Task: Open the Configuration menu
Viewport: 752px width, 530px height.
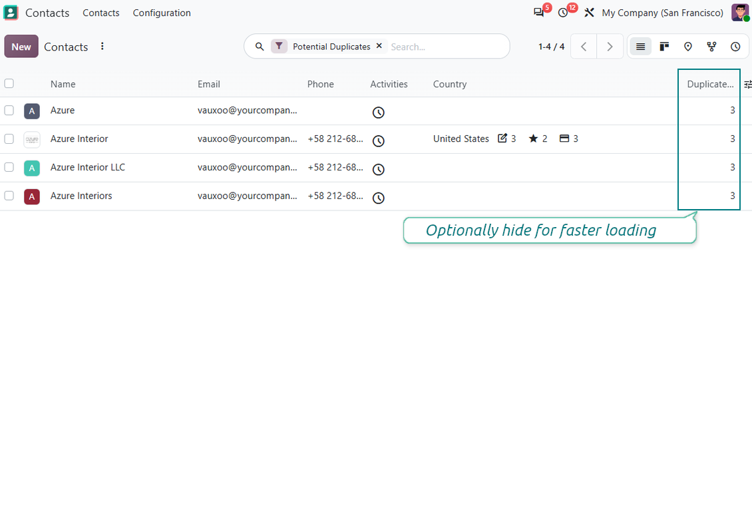Action: (162, 13)
